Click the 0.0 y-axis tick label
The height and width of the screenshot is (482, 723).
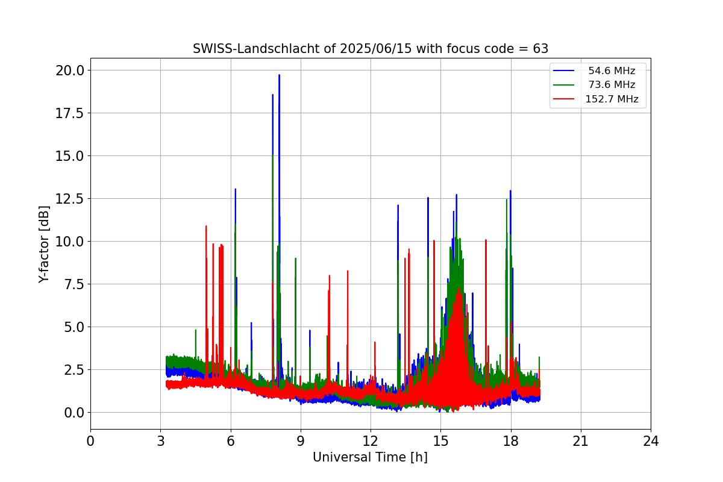[x=74, y=413]
